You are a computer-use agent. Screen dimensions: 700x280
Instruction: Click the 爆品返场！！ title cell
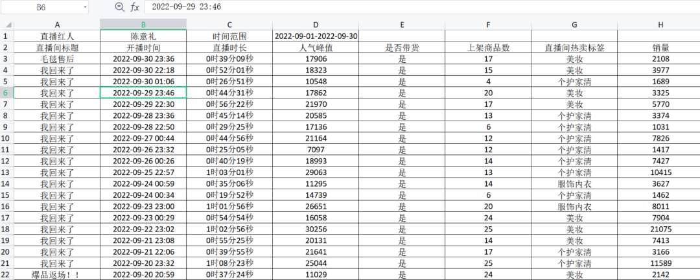point(57,275)
